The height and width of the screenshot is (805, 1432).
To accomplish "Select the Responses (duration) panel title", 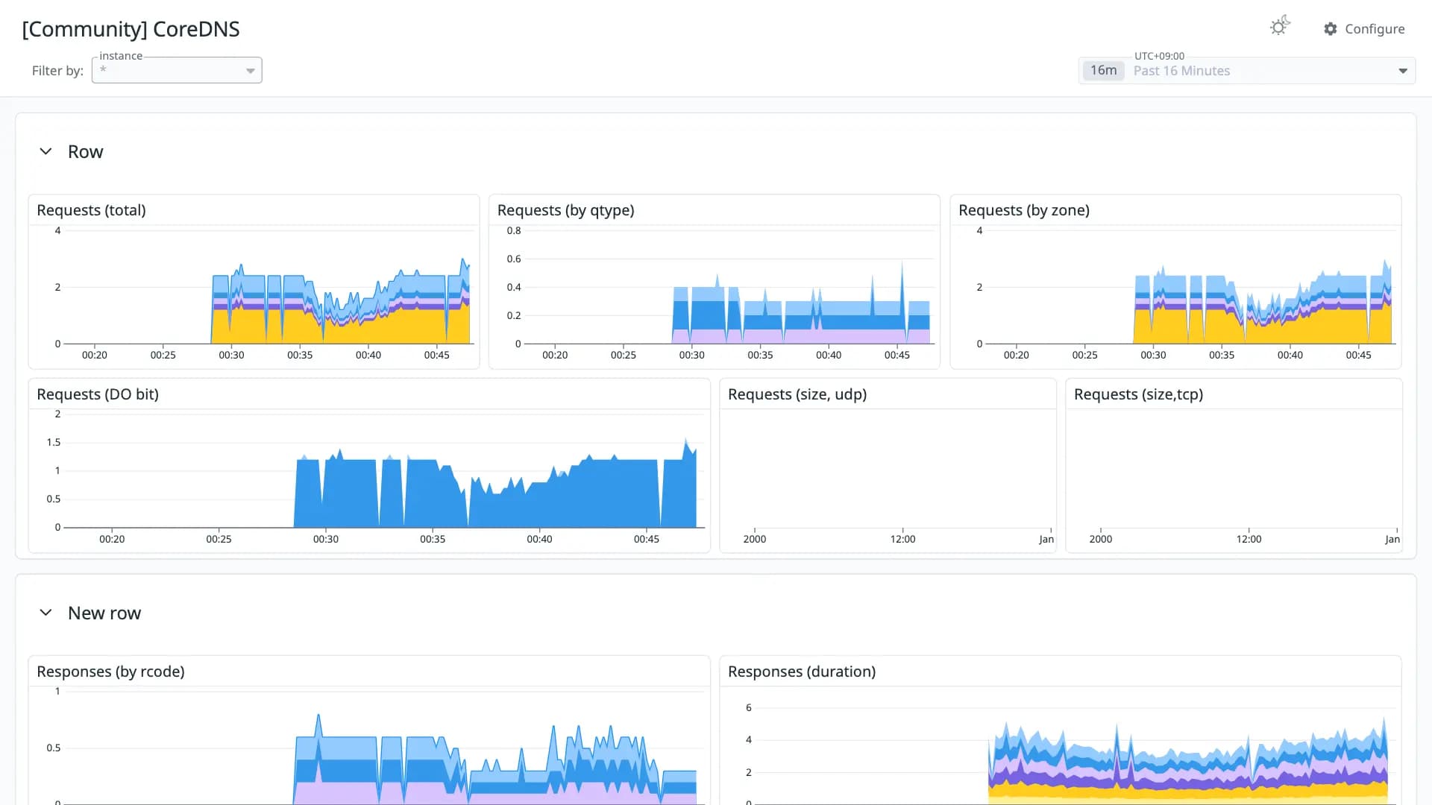I will (802, 672).
